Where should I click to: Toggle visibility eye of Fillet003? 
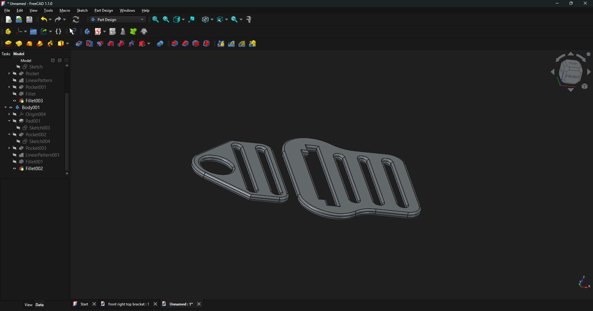pyautogui.click(x=15, y=101)
